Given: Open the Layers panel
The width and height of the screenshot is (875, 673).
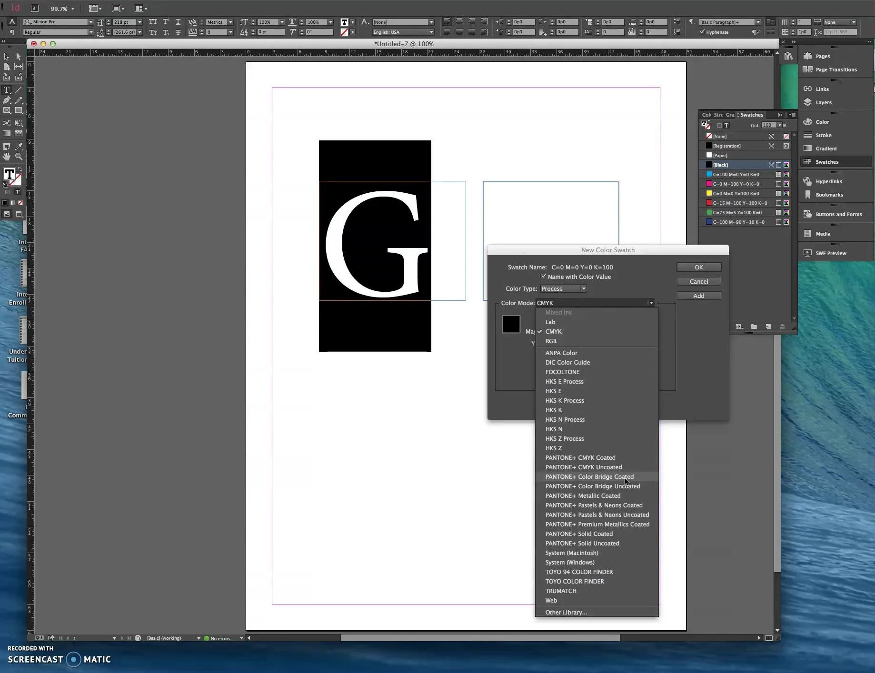Looking at the screenshot, I should point(823,102).
